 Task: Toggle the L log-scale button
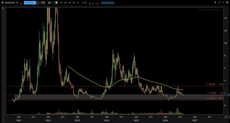coord(229,117)
